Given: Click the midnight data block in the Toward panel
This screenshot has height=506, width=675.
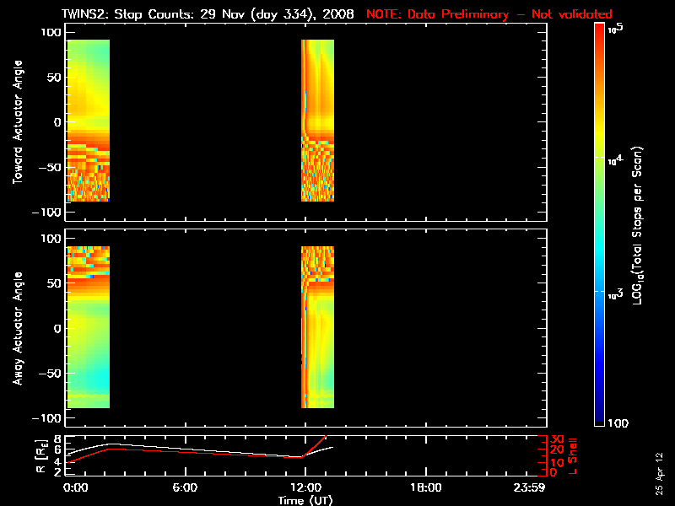Looking at the screenshot, I should 89,121.
